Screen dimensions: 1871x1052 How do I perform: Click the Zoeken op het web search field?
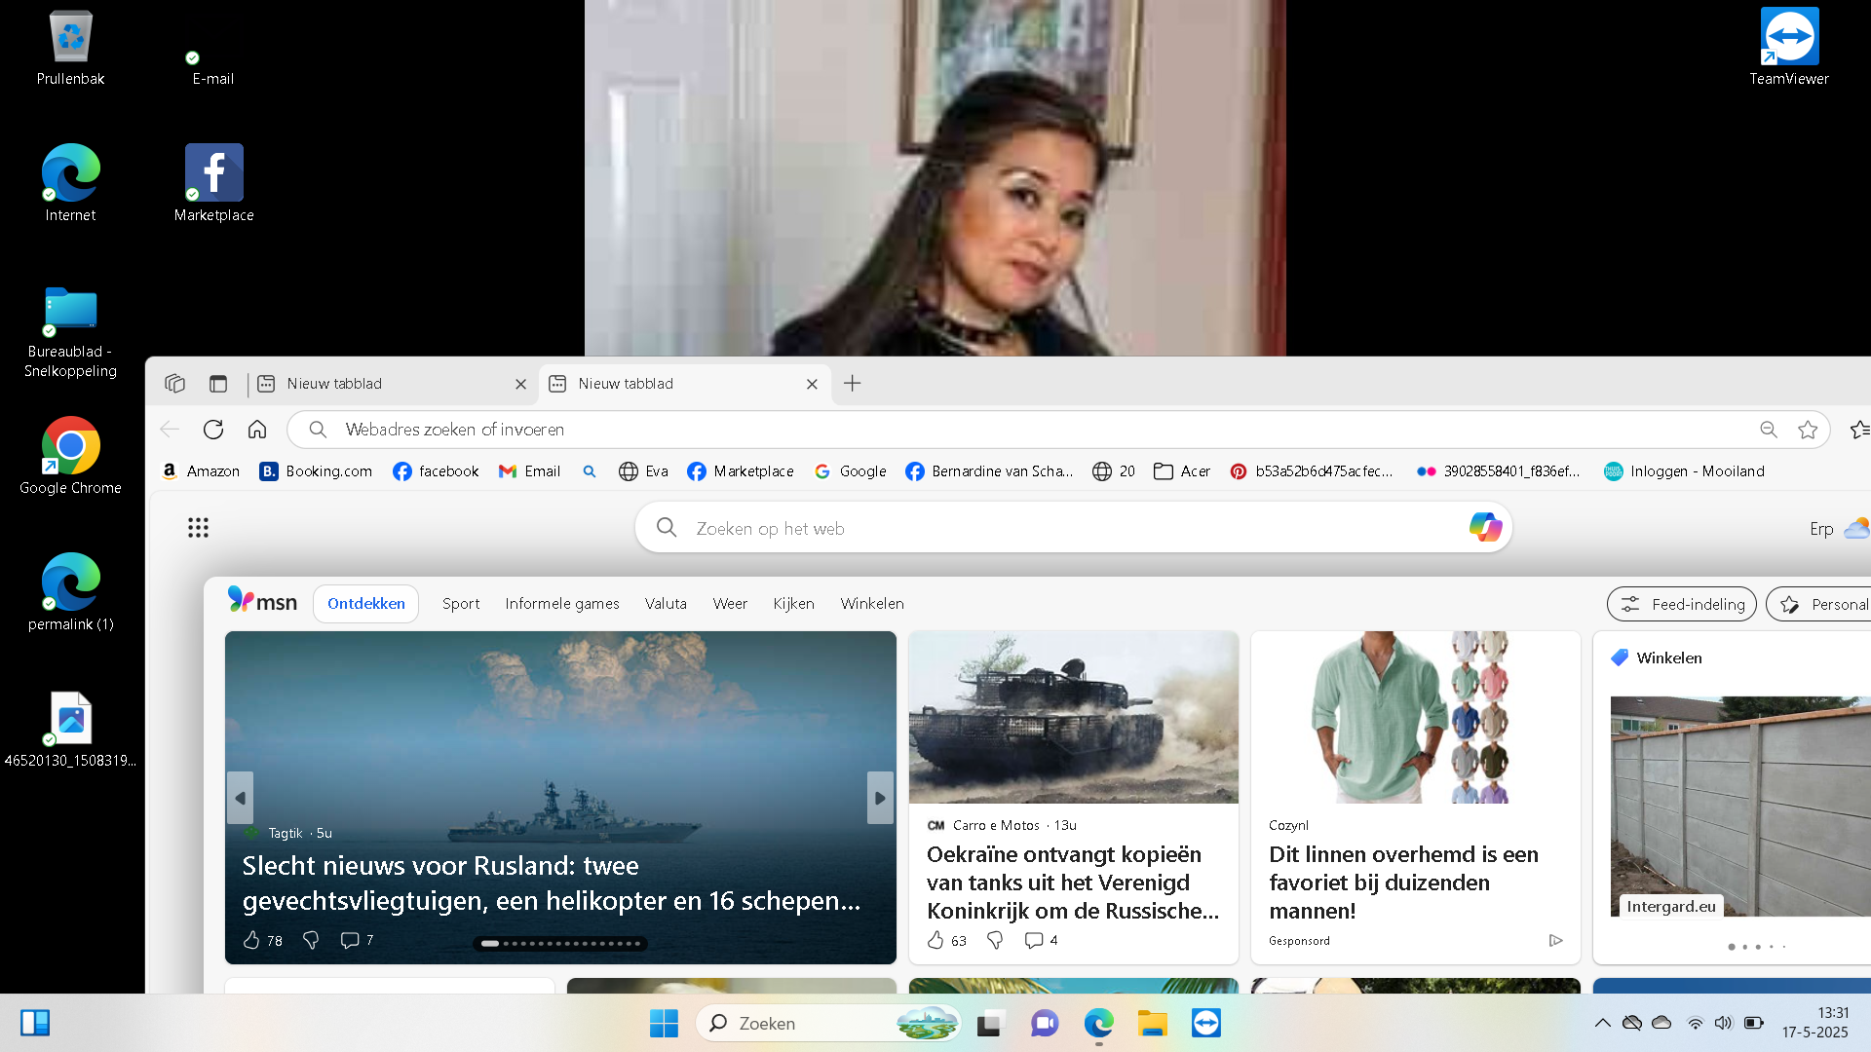coord(1073,527)
